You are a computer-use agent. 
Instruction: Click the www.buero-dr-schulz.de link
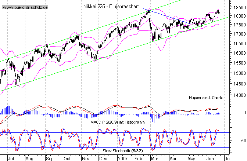[x=25, y=7]
